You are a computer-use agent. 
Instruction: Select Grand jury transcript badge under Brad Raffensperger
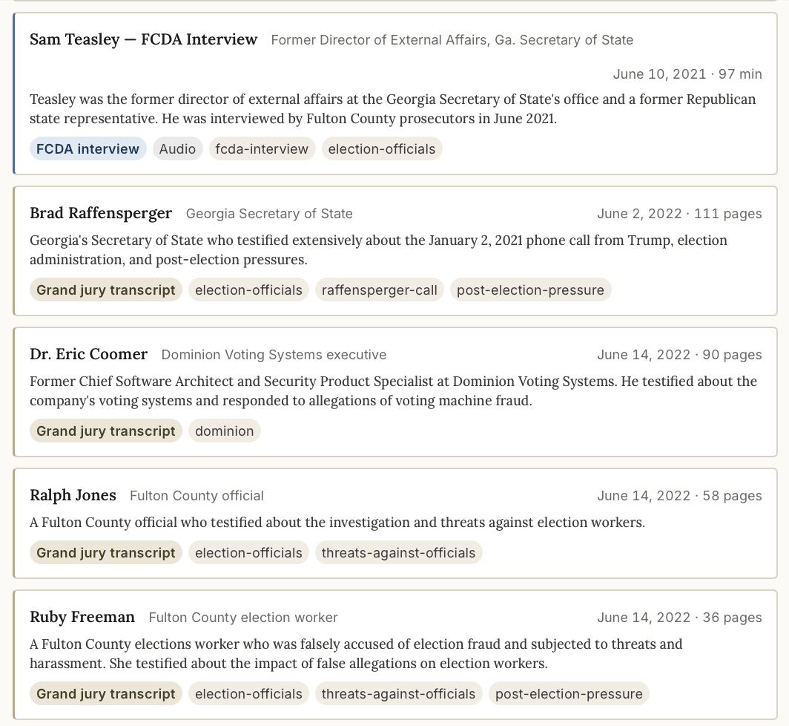(x=105, y=290)
